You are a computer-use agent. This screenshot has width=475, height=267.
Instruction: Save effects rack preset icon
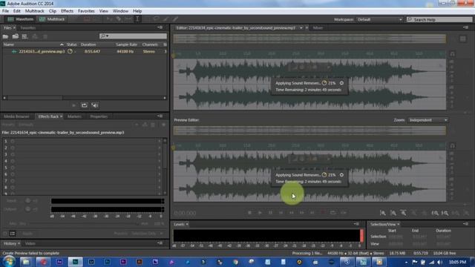tap(145, 125)
